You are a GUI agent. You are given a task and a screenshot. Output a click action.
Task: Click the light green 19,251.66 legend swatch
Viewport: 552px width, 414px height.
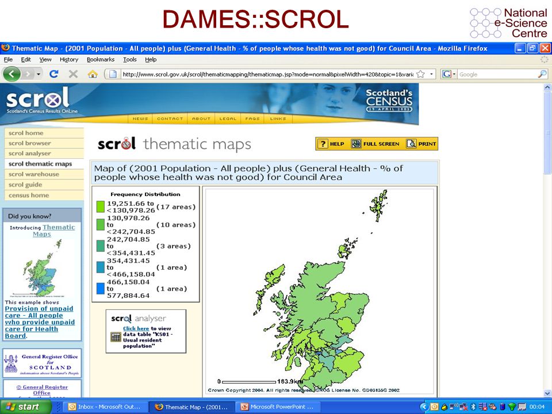(x=100, y=206)
